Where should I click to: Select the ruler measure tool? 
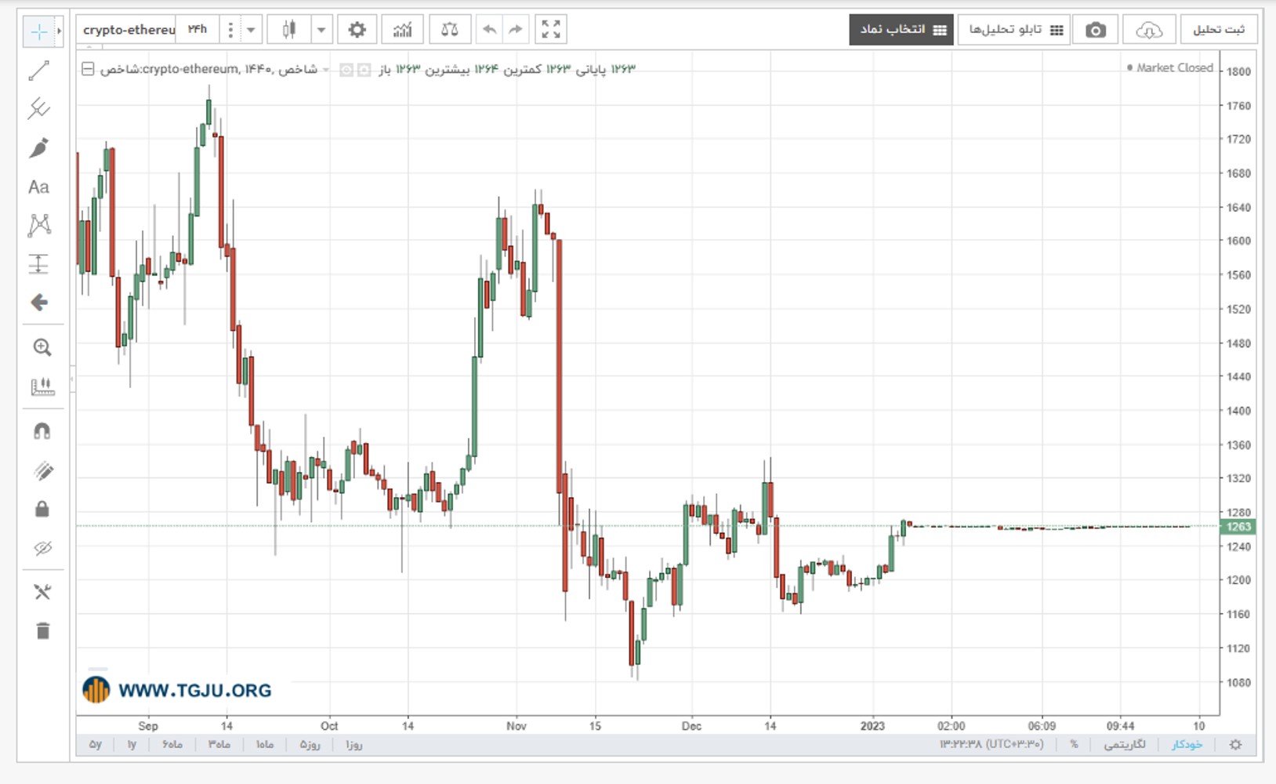(42, 387)
